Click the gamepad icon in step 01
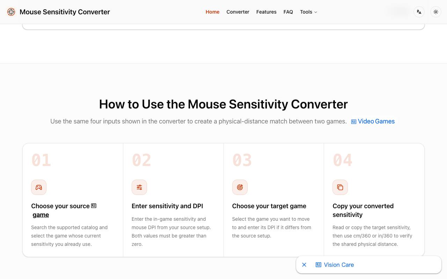 pyautogui.click(x=39, y=187)
